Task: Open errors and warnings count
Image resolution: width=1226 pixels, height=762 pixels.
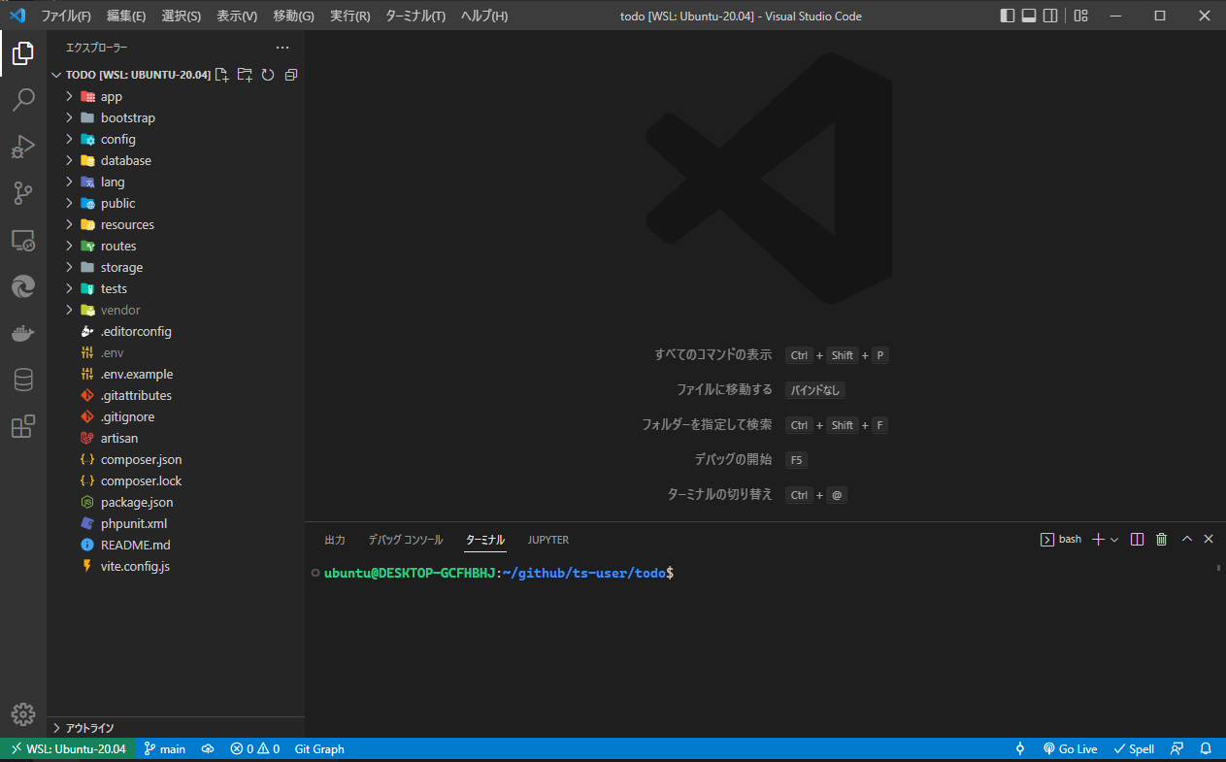Action: (255, 748)
